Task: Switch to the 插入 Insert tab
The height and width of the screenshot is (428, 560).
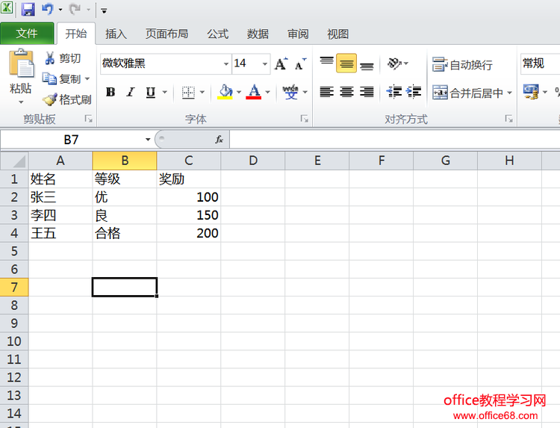Action: click(116, 34)
